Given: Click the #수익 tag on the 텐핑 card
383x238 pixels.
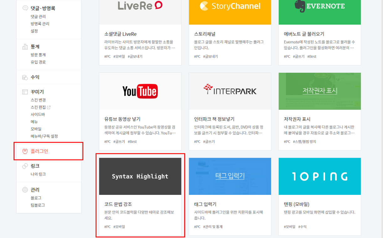Looking at the screenshot, I should click(x=303, y=227).
